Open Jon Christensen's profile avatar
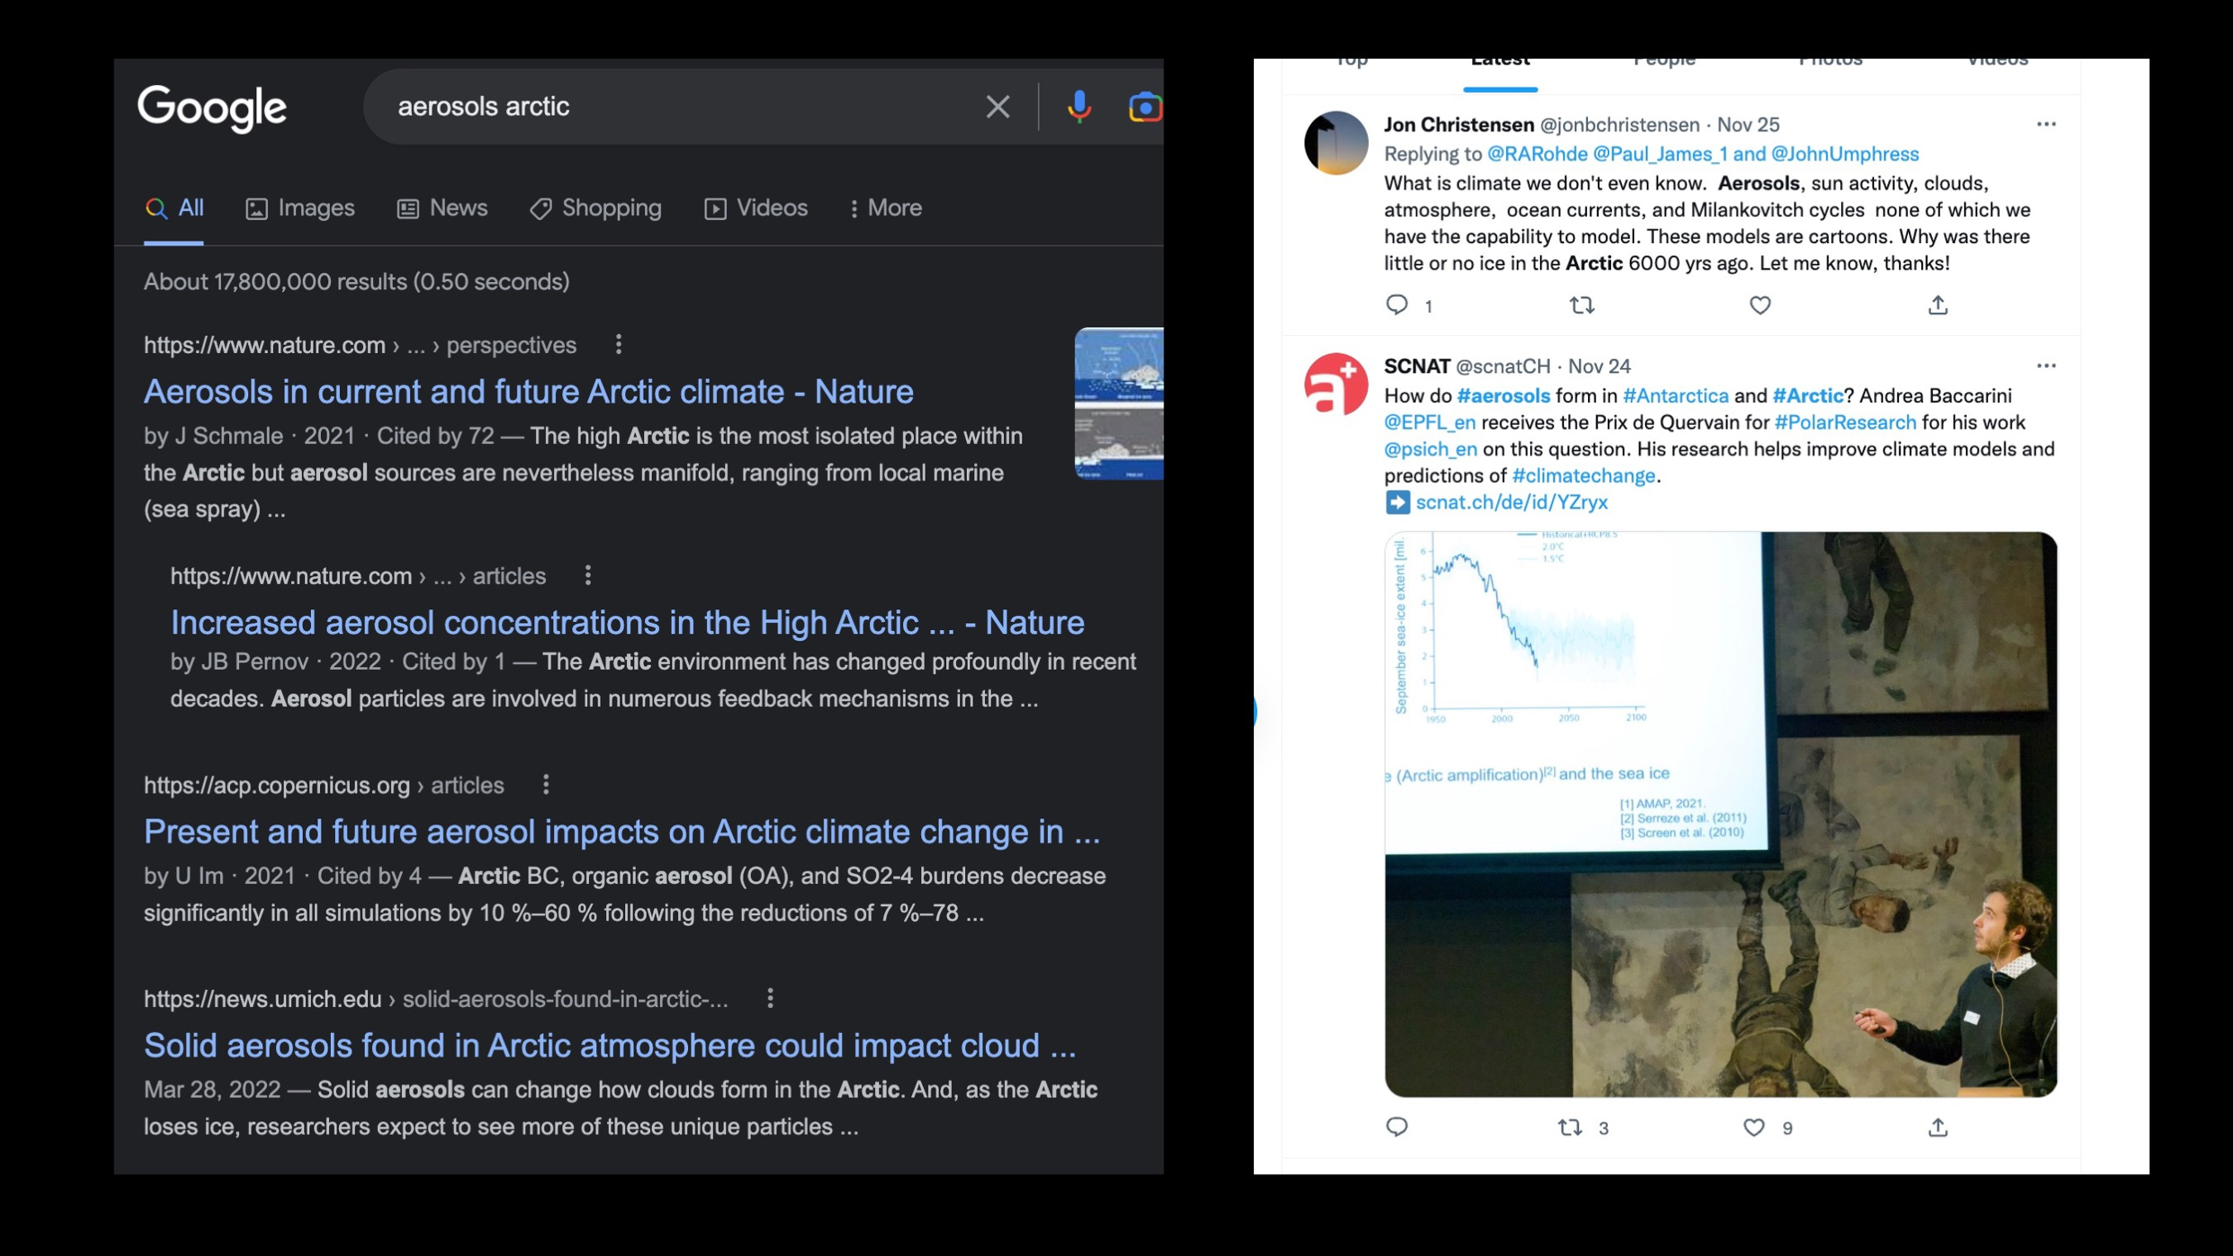 click(x=1336, y=143)
